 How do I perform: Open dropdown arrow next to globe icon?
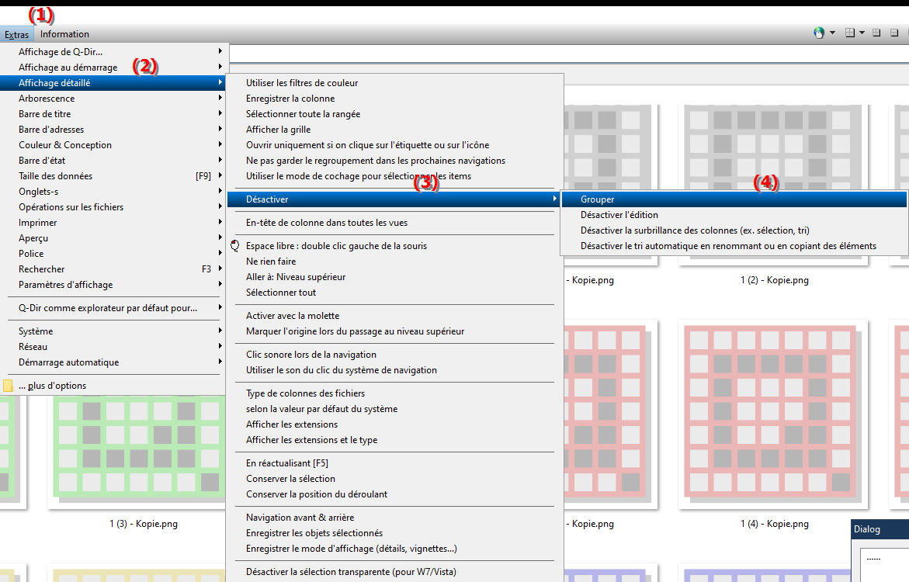tap(832, 33)
